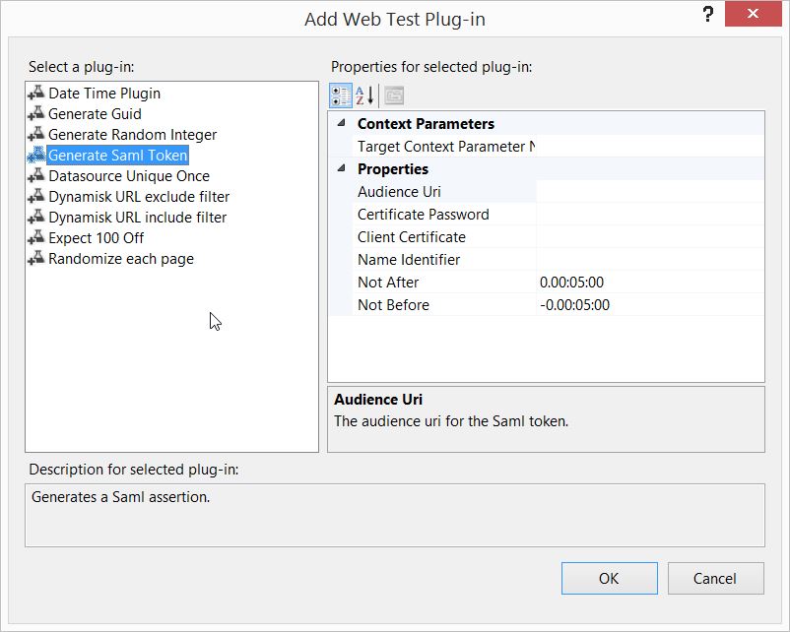Screen dimensions: 790x632
Task: Switch property grid to Categorized view
Action: click(x=341, y=95)
